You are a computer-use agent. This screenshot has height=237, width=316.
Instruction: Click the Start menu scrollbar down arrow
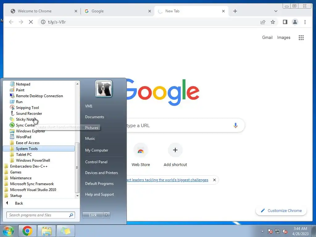pyautogui.click(x=77, y=196)
